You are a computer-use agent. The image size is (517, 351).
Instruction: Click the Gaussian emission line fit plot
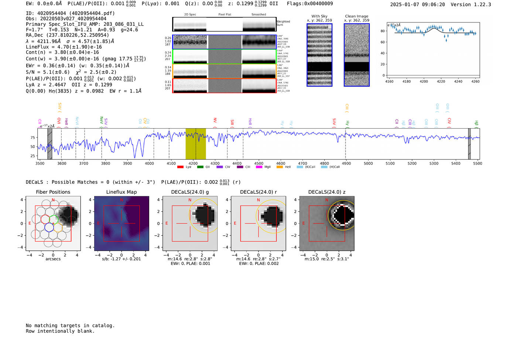tap(434, 50)
